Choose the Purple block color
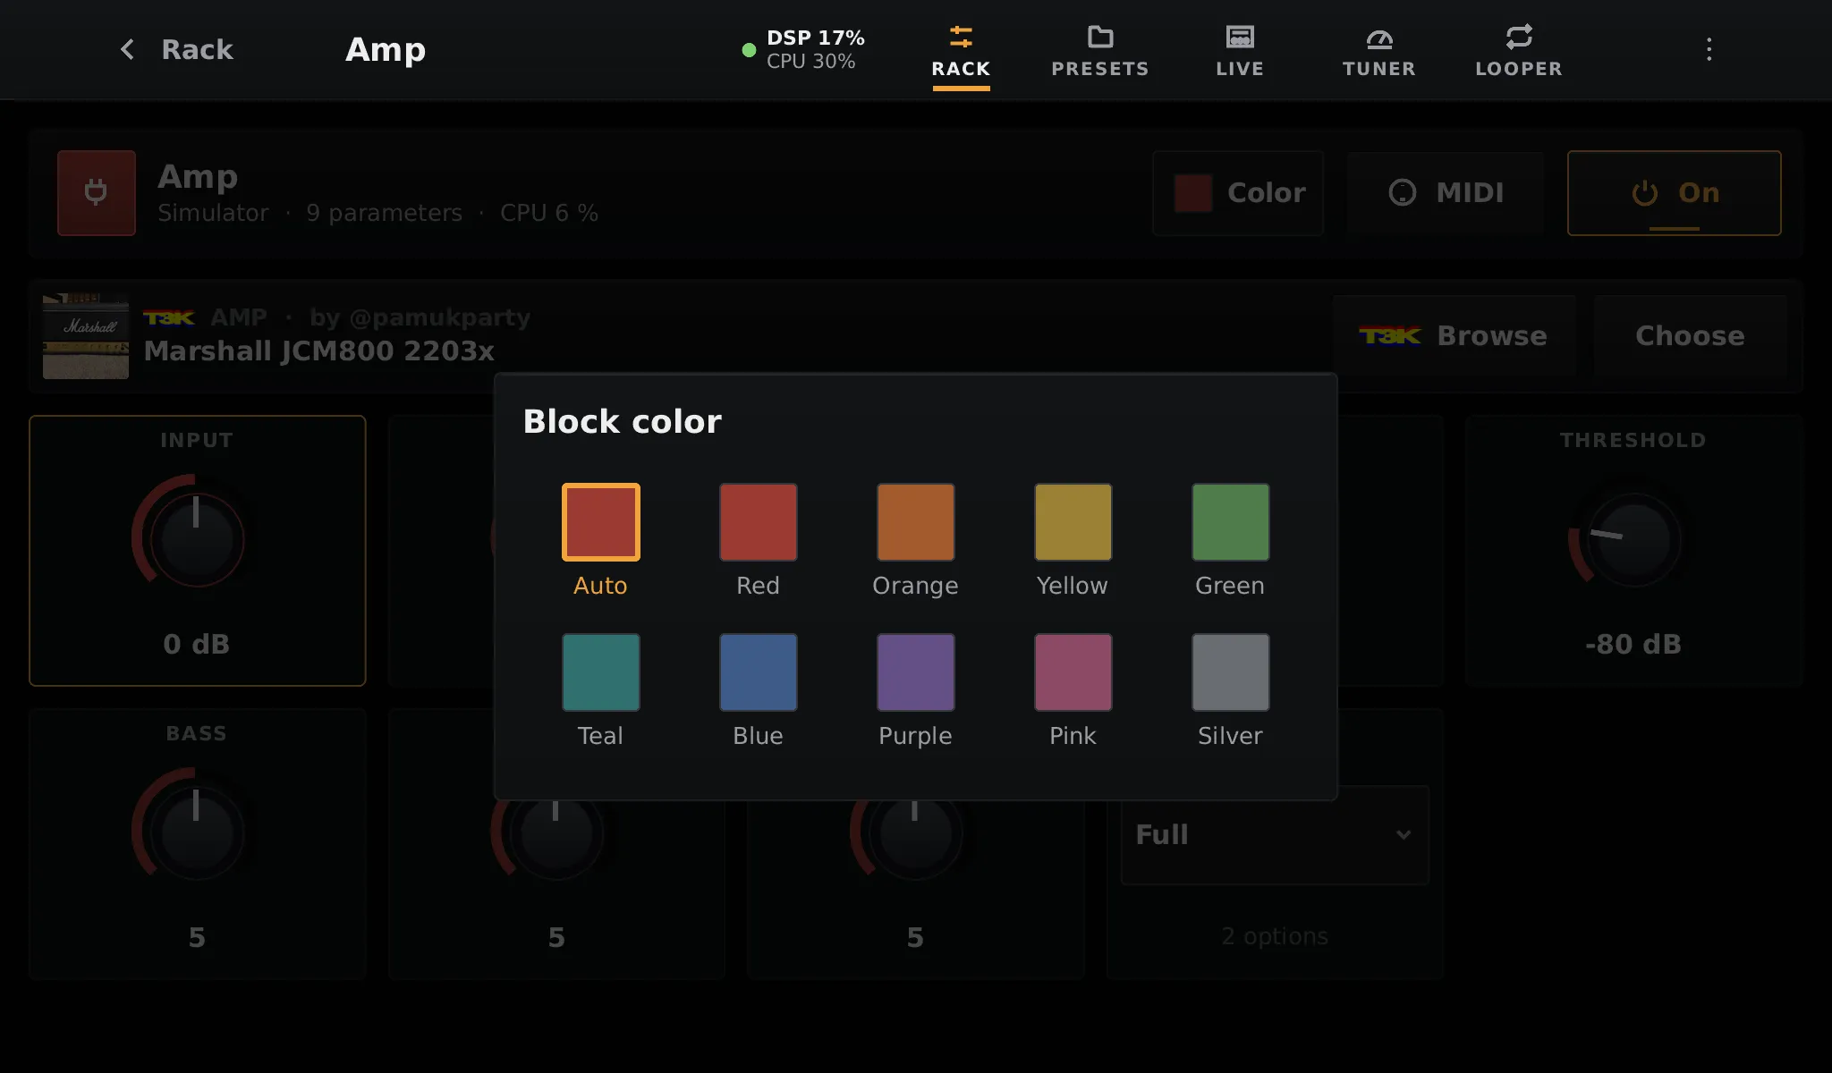 coord(915,672)
